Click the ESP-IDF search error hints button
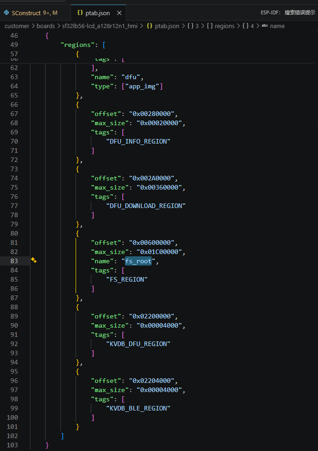Screen dimensions: 318x451 pyautogui.click(x=288, y=12)
